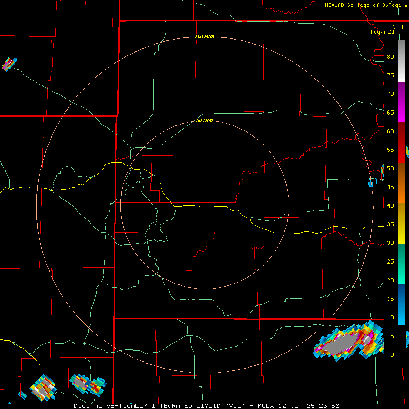Click the 15 value on the color scale
The image size is (409, 409).
click(x=390, y=299)
